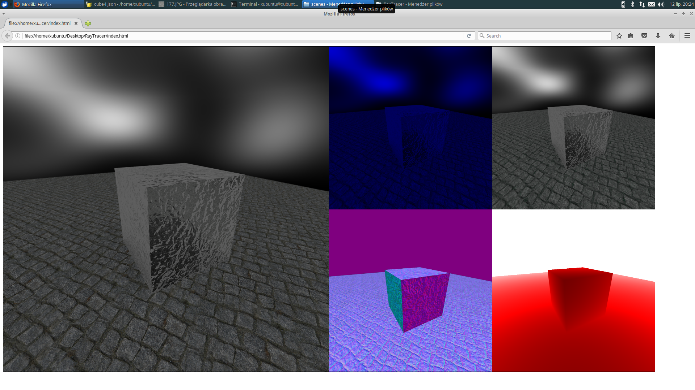695x390 pixels.
Task: Select the index.html browser tab
Action: click(x=40, y=23)
